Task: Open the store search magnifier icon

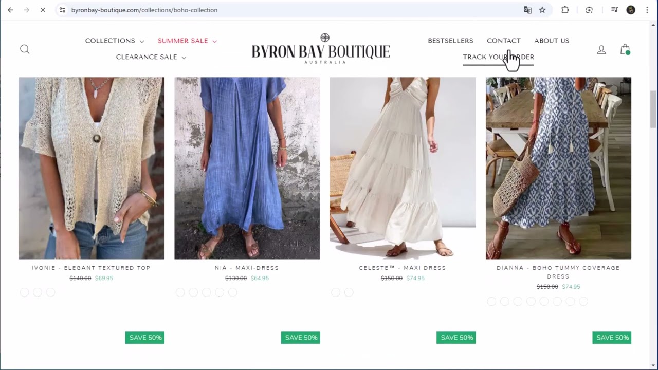Action: pos(25,49)
